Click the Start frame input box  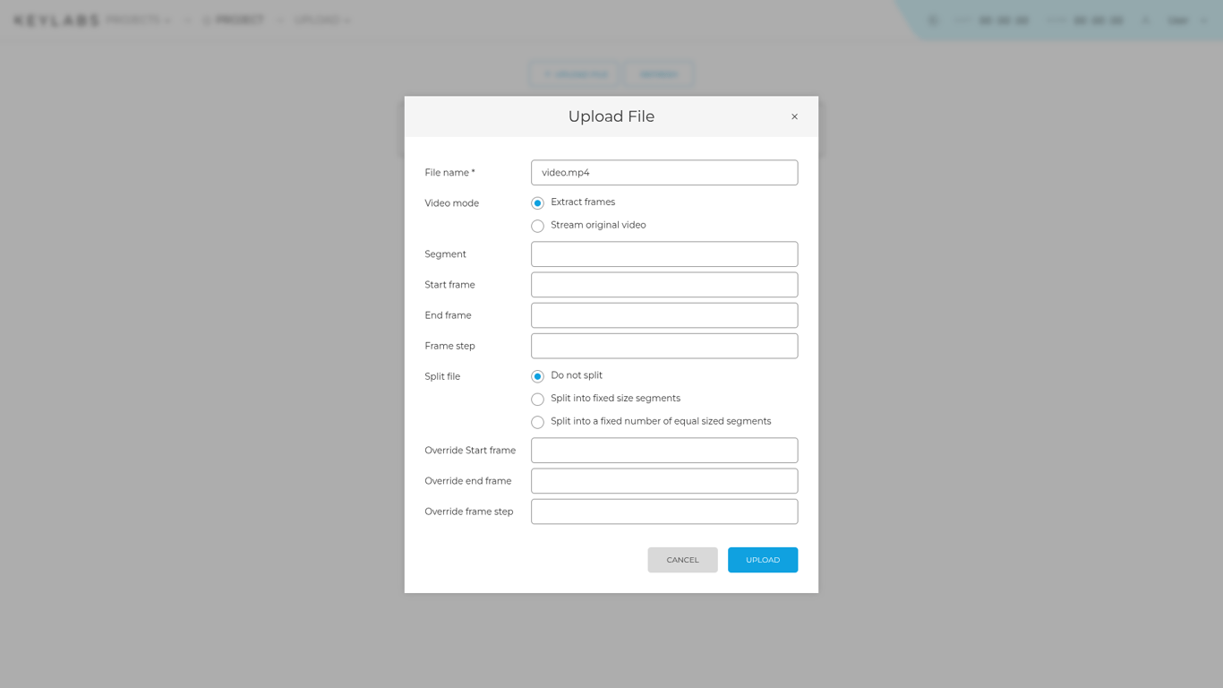(664, 285)
